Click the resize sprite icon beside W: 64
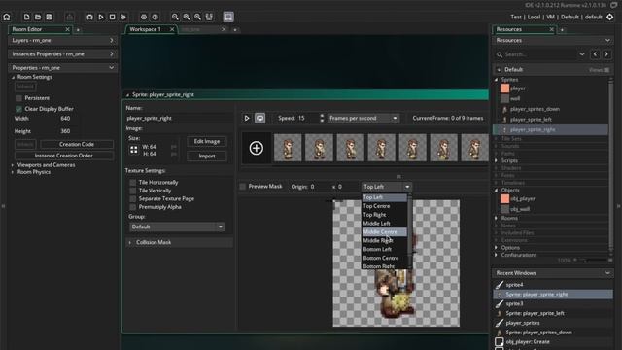The image size is (622, 350). 134,150
